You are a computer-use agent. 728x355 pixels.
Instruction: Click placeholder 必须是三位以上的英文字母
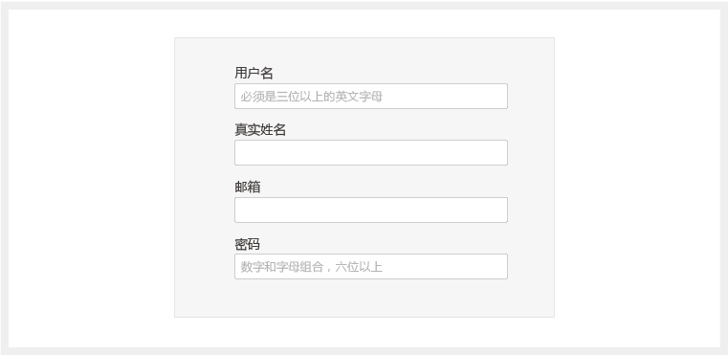(x=312, y=97)
